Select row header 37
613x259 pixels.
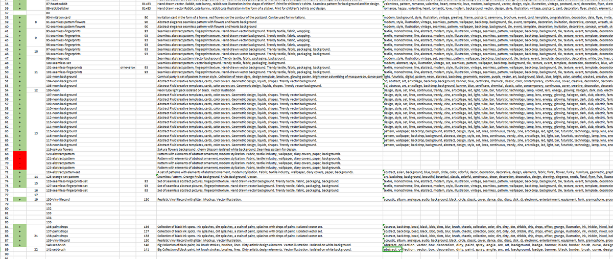pyautogui.click(x=6, y=13)
